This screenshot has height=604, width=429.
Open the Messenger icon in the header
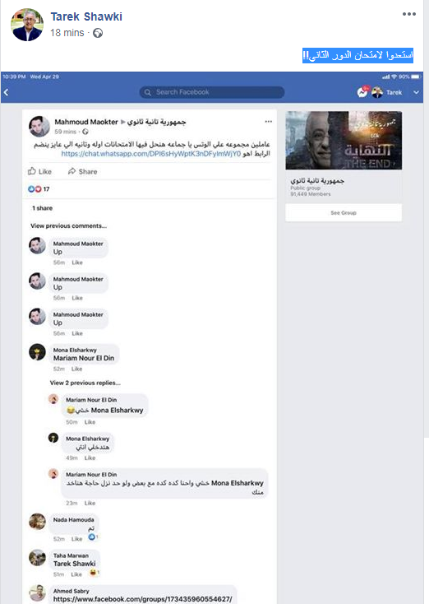click(362, 92)
